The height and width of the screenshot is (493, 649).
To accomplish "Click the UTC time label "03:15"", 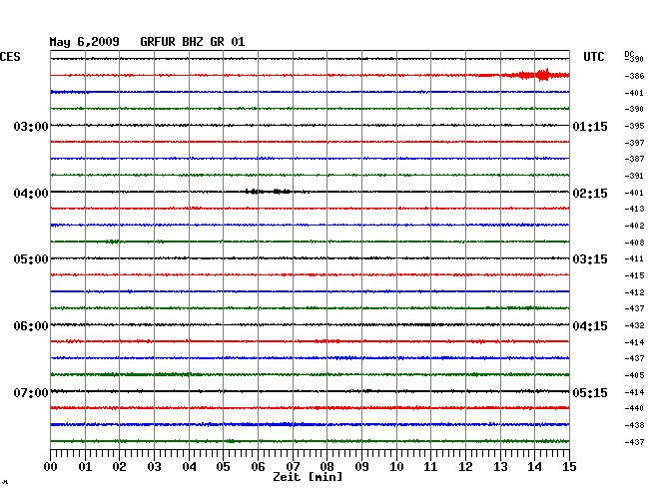I will point(590,259).
